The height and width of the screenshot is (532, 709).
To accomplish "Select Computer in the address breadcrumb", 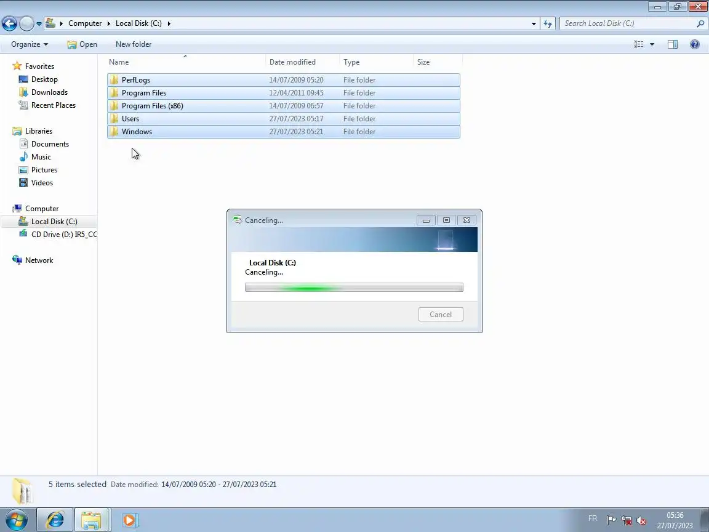I will coord(85,23).
